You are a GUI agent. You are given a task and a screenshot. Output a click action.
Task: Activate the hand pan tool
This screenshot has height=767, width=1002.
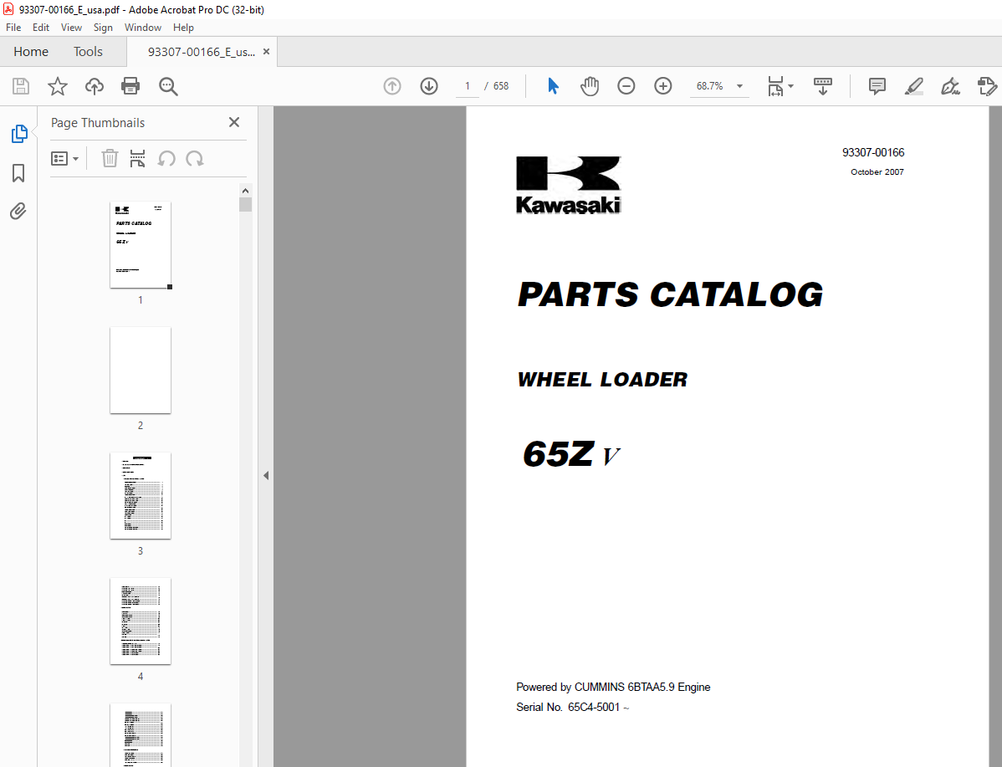click(x=589, y=86)
